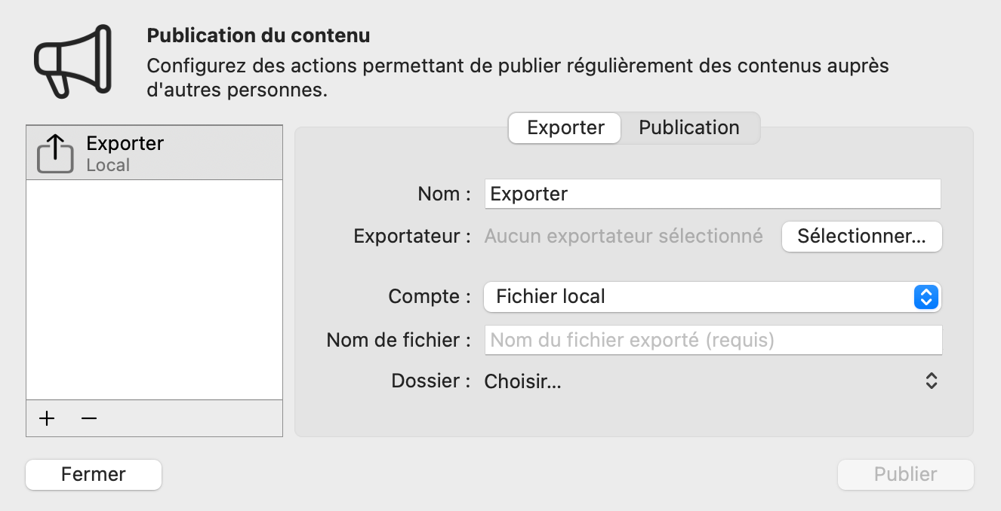Click the export share arrow icon

(x=55, y=153)
